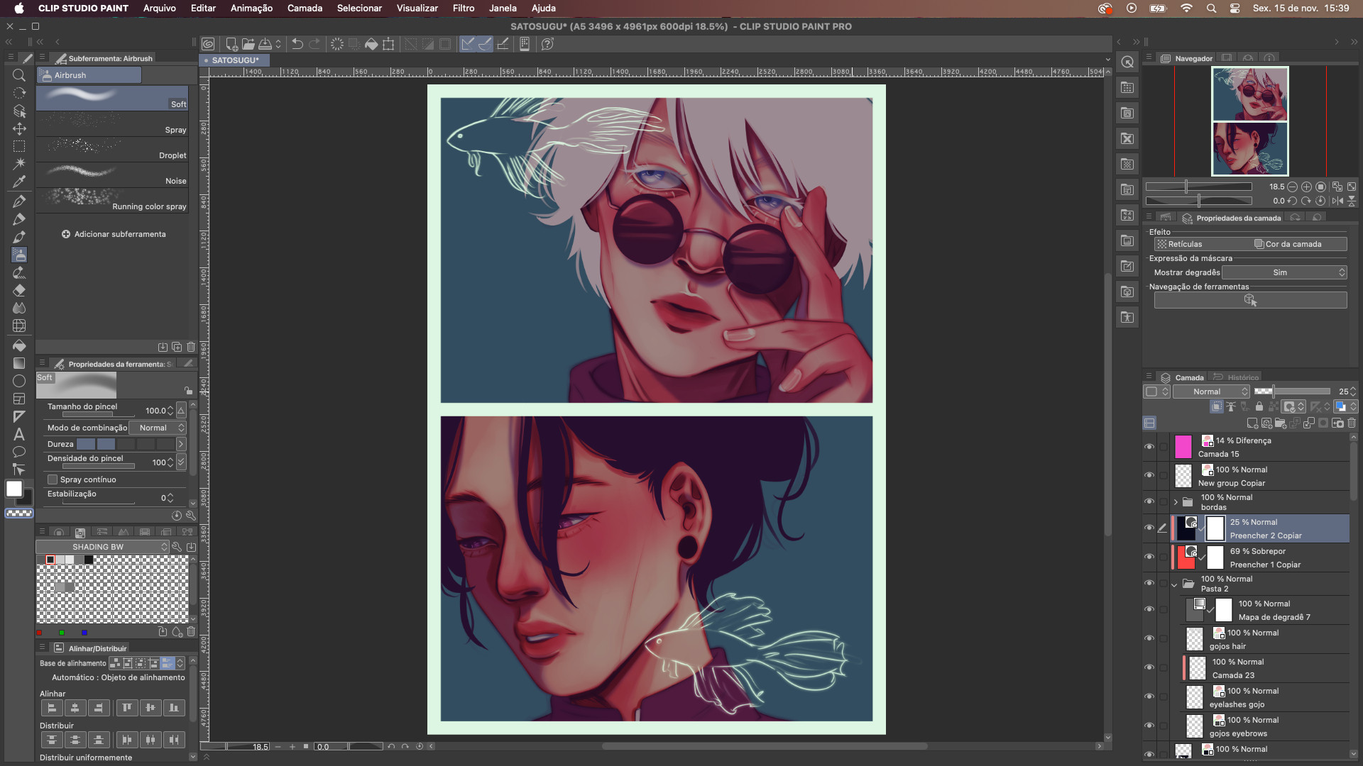
Task: Click the Clip Studio launcher icon
Action: [208, 44]
